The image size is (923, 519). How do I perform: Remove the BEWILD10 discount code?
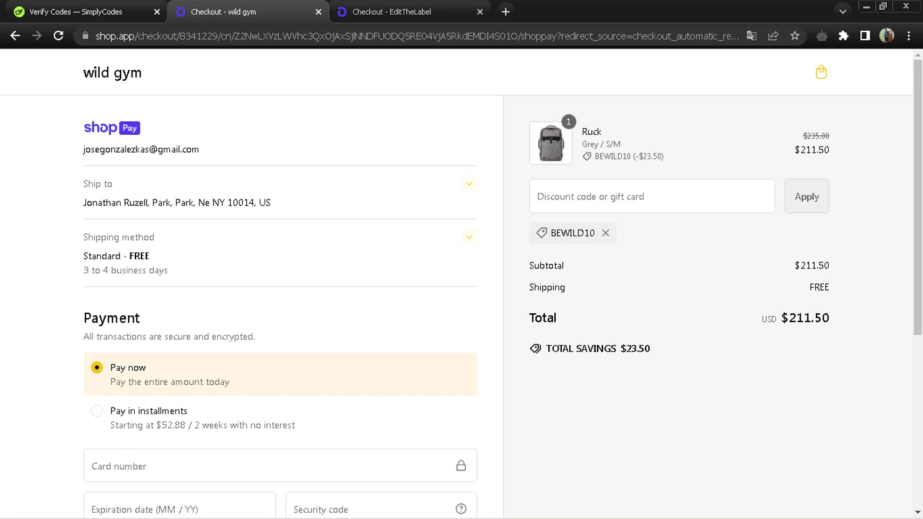click(x=605, y=233)
